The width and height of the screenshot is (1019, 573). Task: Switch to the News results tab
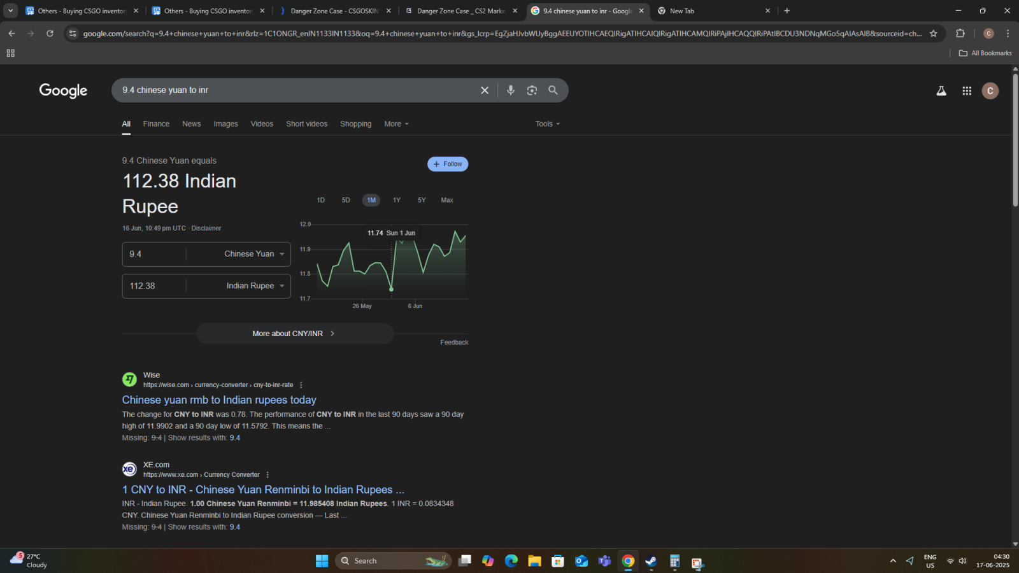[192, 124]
